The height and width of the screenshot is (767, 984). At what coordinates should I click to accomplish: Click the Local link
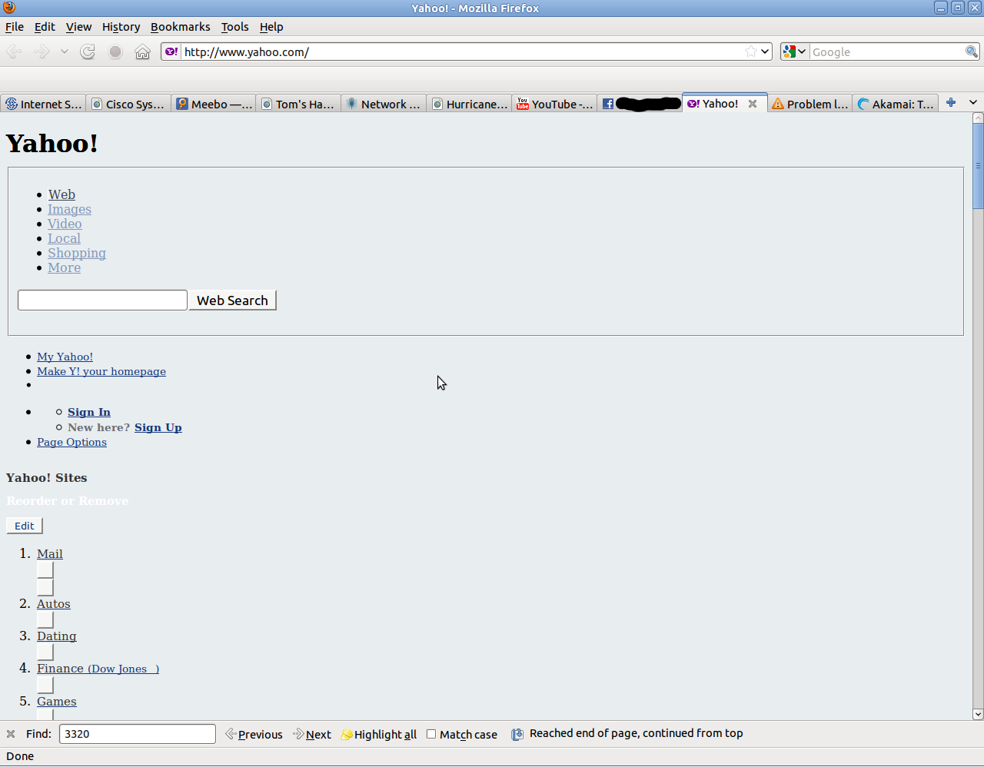point(64,238)
